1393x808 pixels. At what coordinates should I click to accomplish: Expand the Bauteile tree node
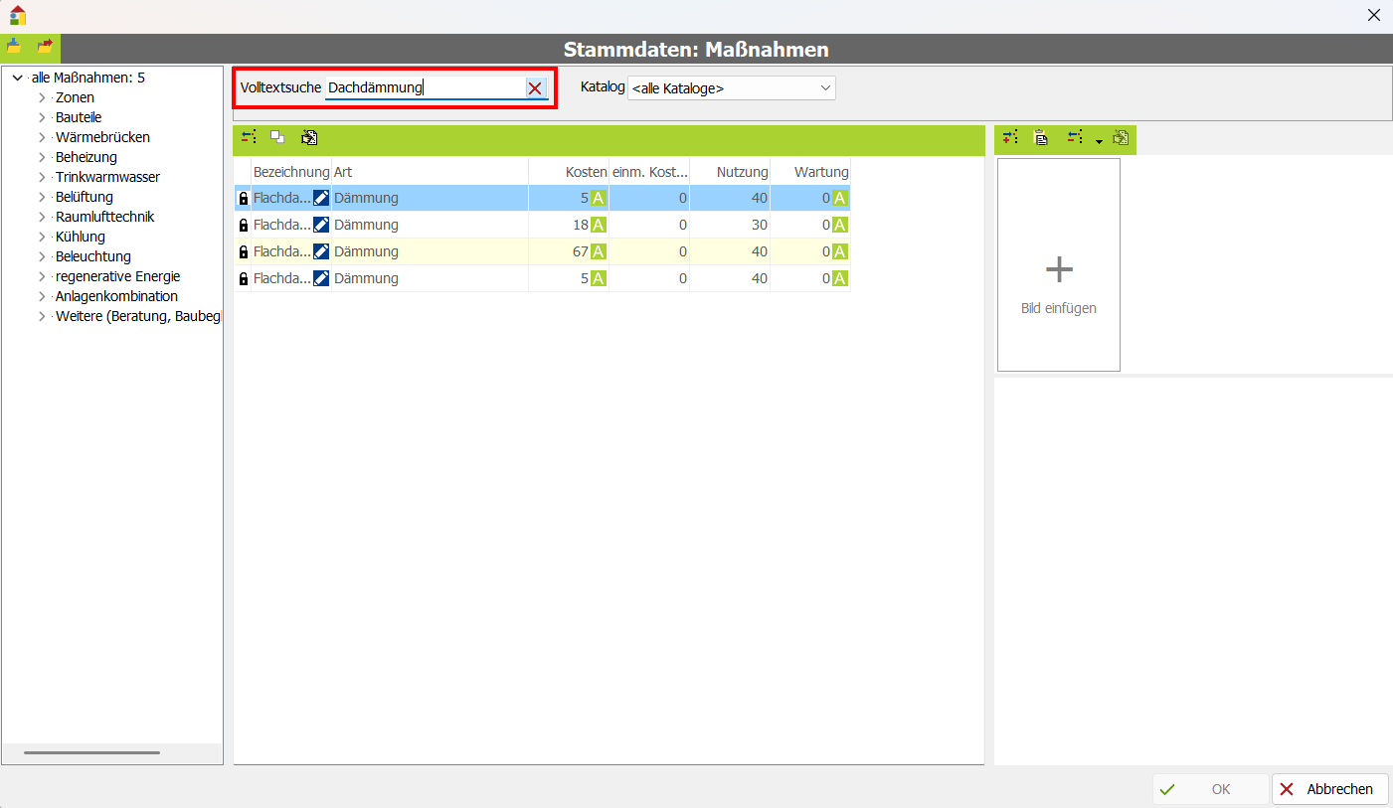tap(42, 117)
